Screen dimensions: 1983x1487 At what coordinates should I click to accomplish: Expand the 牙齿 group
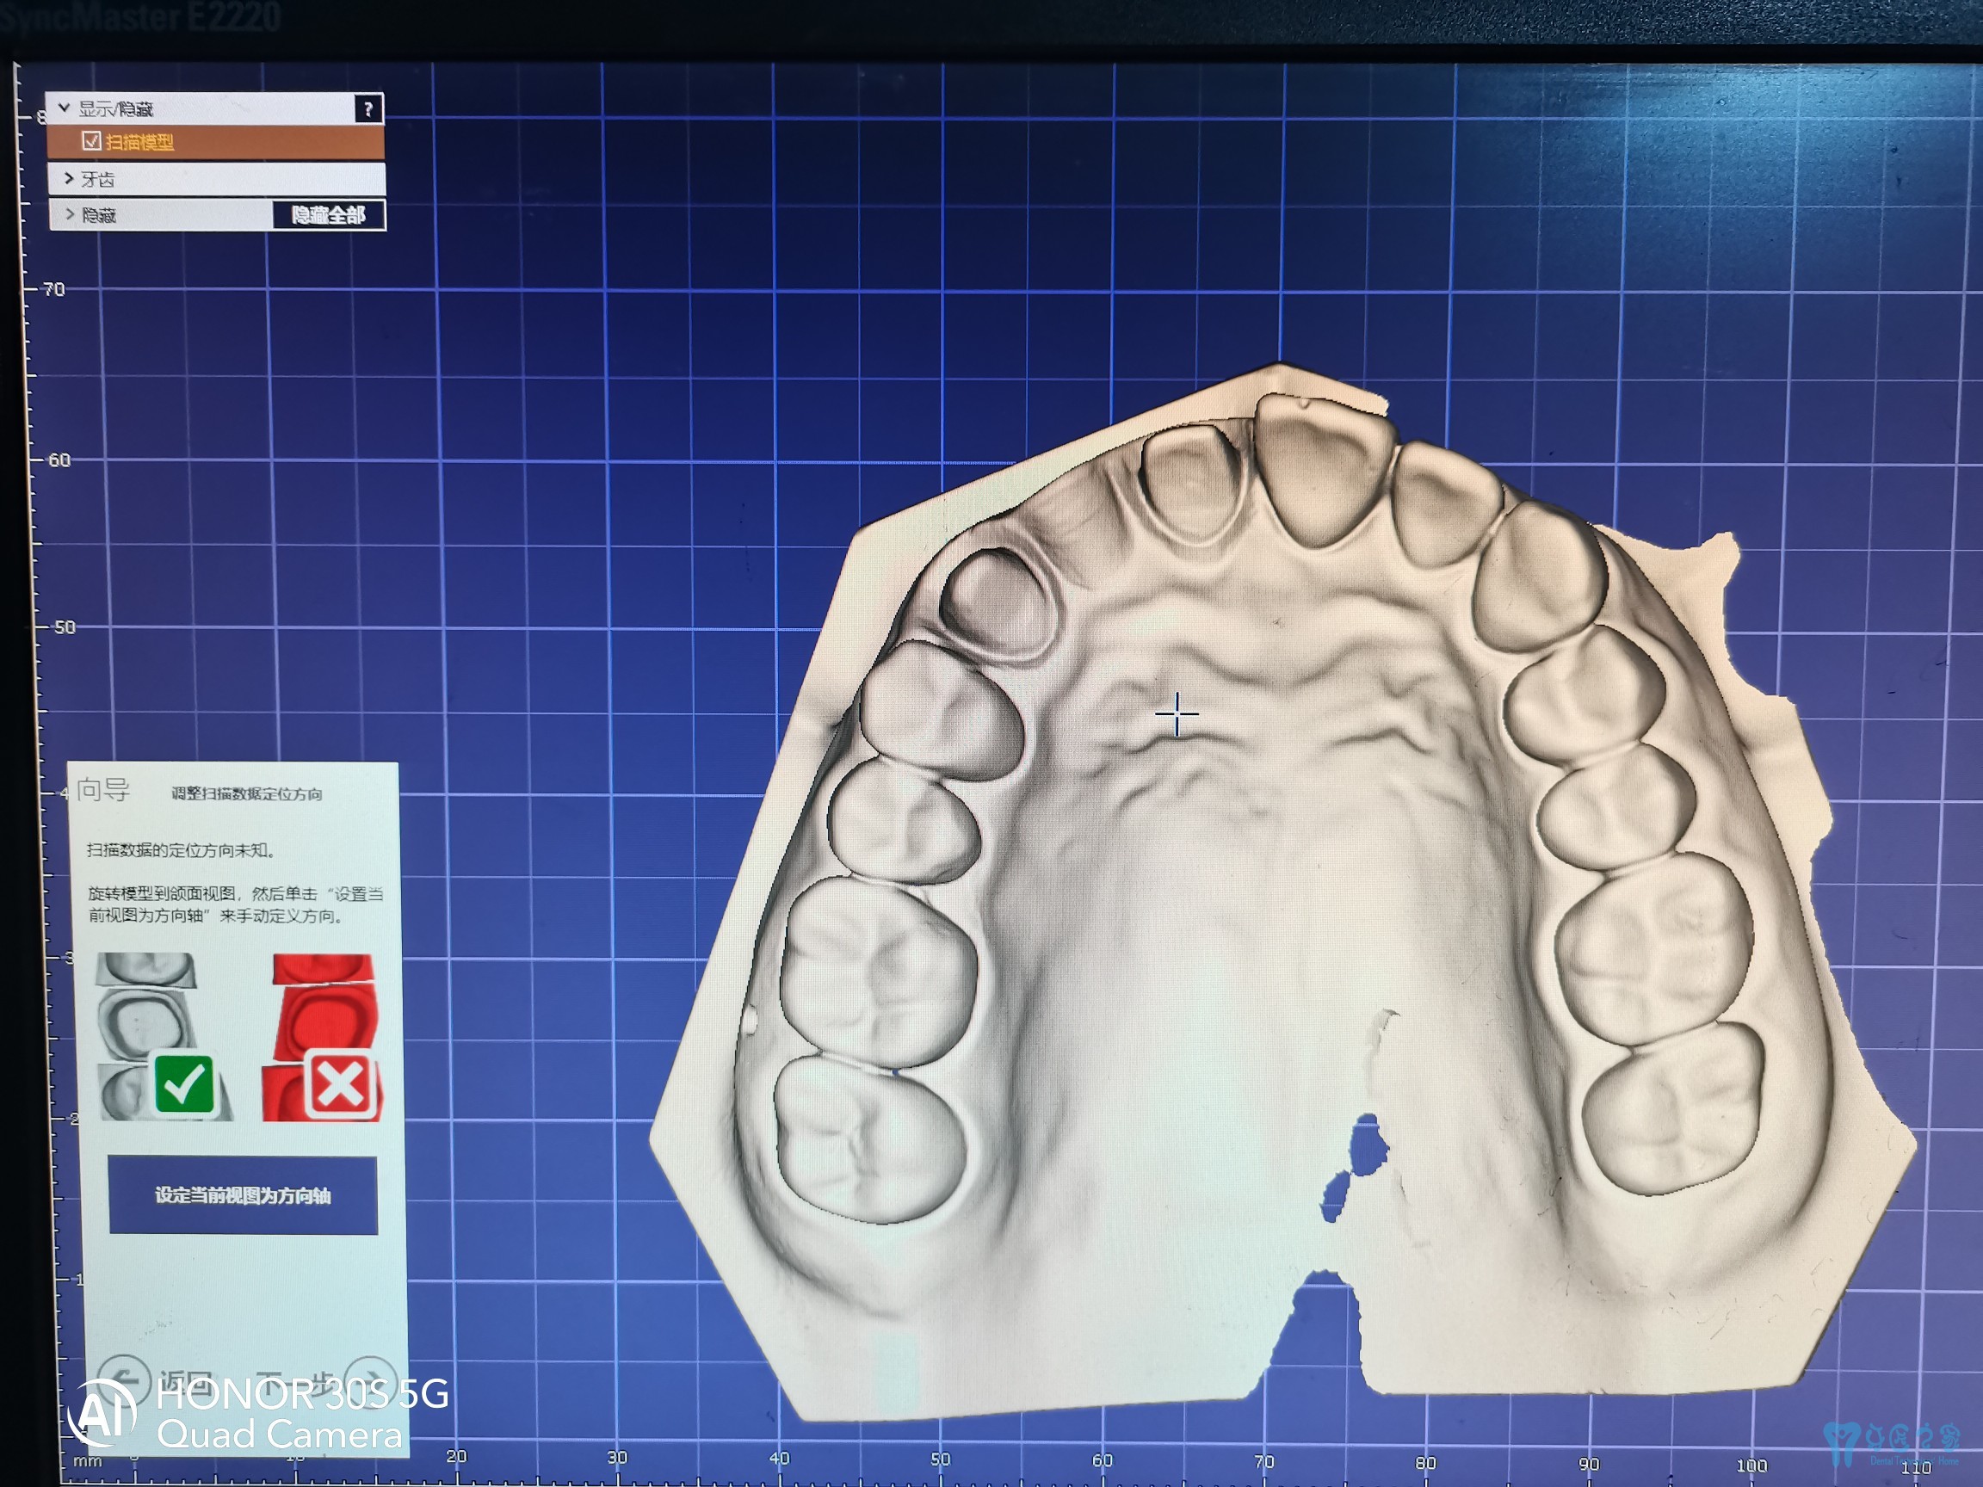click(x=68, y=178)
